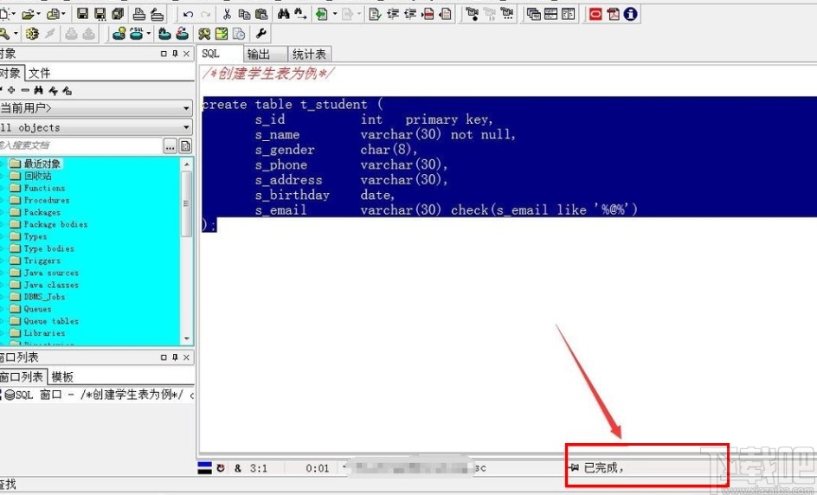
Task: Tile windows horizontally icon
Action: click(x=551, y=14)
